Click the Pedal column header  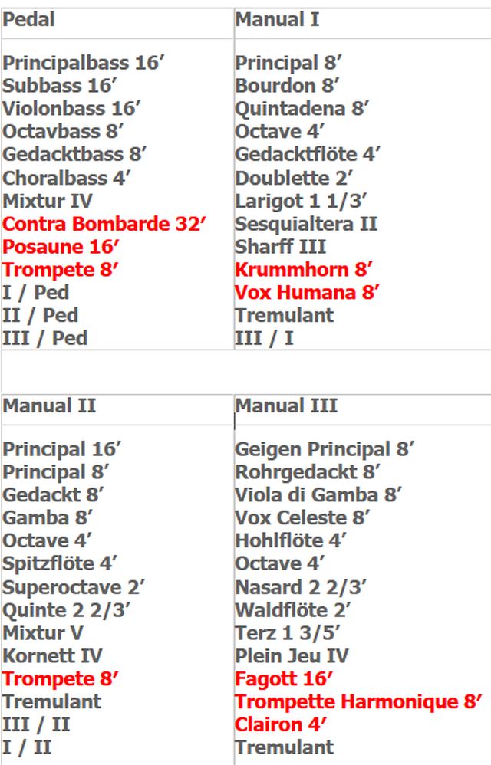(29, 20)
